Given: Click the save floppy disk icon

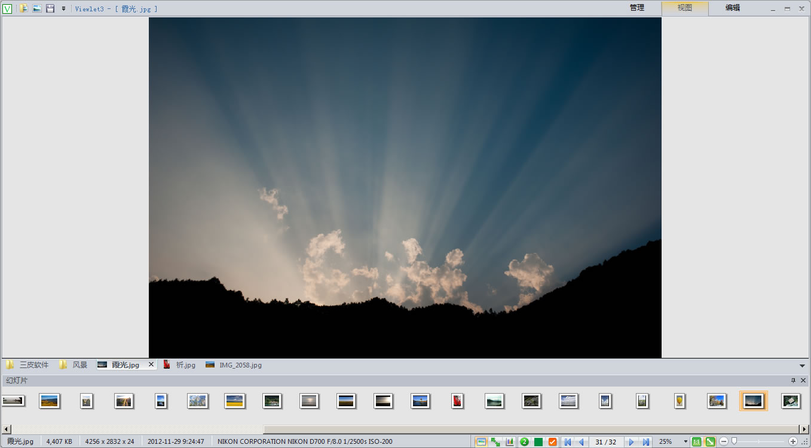Looking at the screenshot, I should (50, 8).
